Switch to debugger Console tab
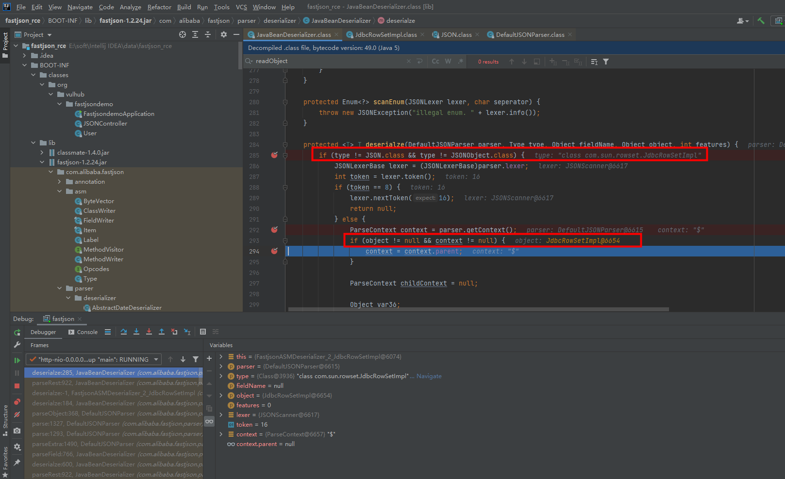 tap(83, 332)
